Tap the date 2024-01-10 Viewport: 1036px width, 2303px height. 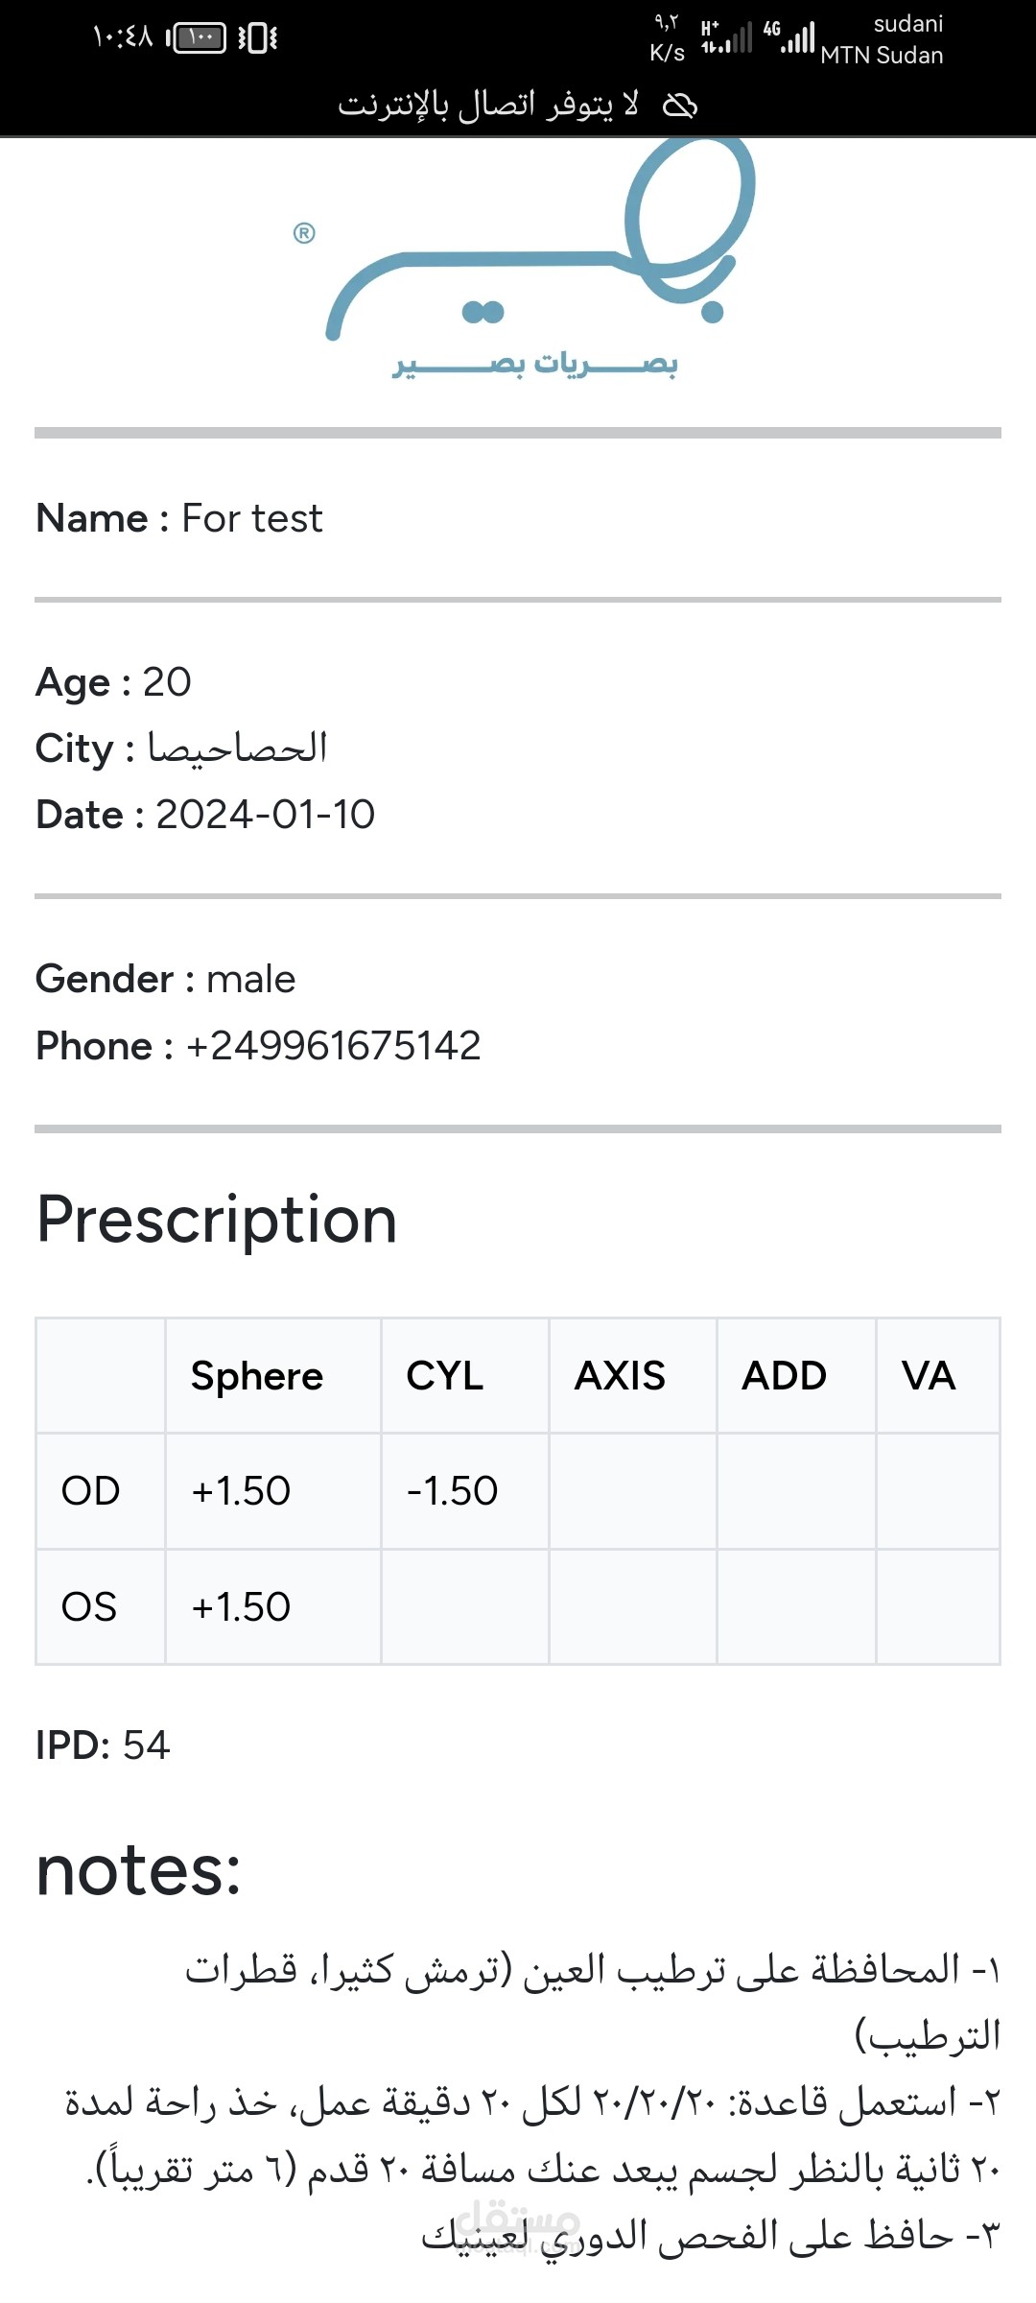pos(265,815)
